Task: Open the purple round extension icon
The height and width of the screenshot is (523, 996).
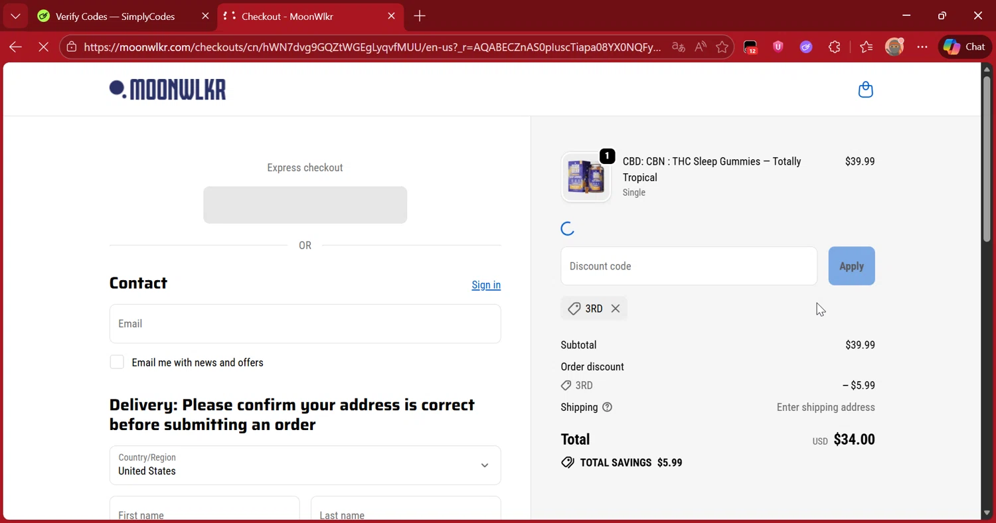Action: [806, 46]
